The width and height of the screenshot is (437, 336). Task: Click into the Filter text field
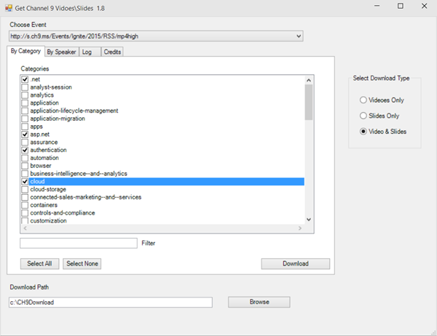tap(78, 243)
